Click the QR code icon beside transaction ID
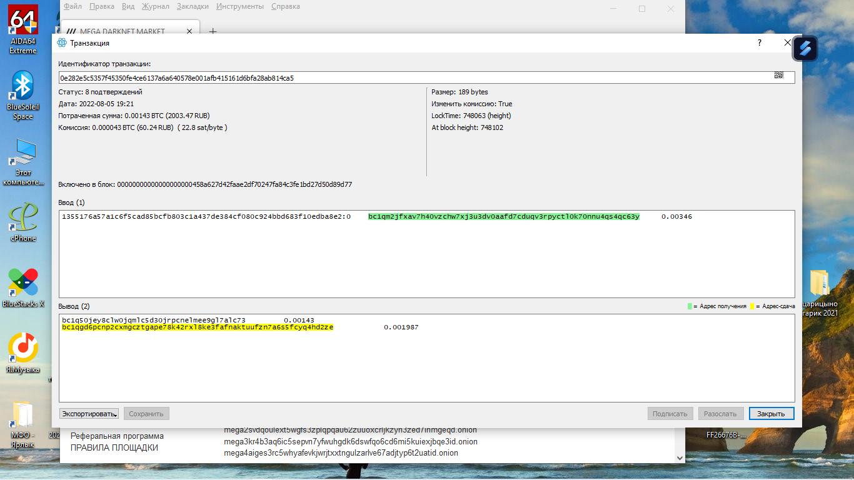Screen dimensions: 854x480 [779, 75]
